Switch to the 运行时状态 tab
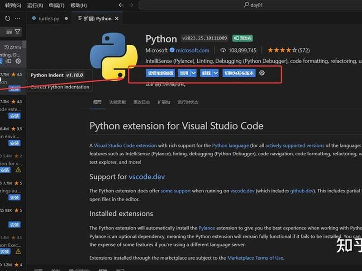Image resolution: width=362 pixels, height=271 pixels. tap(188, 102)
